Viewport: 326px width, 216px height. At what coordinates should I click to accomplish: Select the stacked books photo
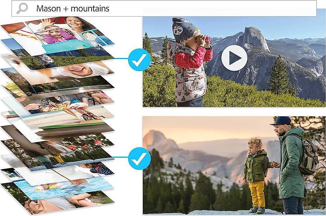(x=73, y=130)
